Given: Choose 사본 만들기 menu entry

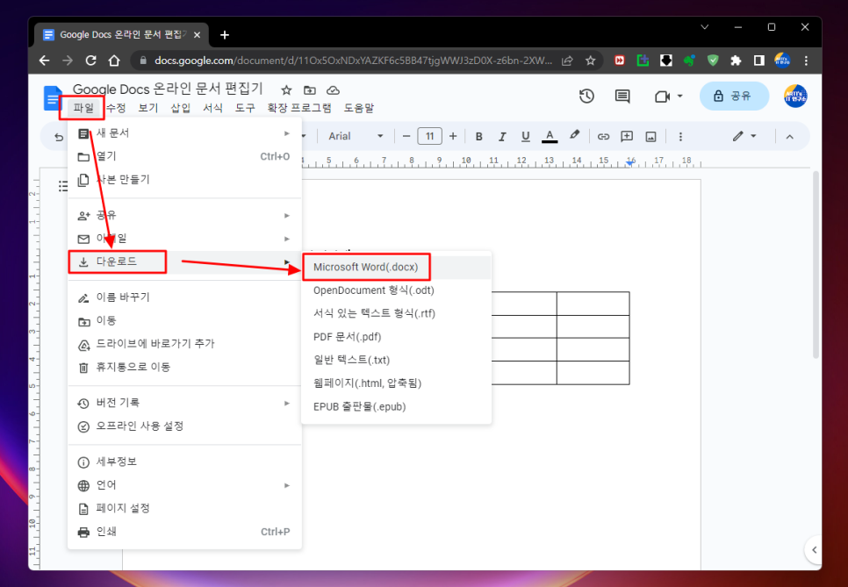Looking at the screenshot, I should [184, 180].
